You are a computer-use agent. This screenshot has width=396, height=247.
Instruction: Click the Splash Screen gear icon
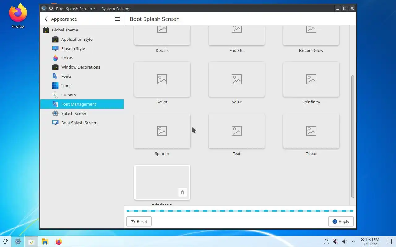[55, 113]
